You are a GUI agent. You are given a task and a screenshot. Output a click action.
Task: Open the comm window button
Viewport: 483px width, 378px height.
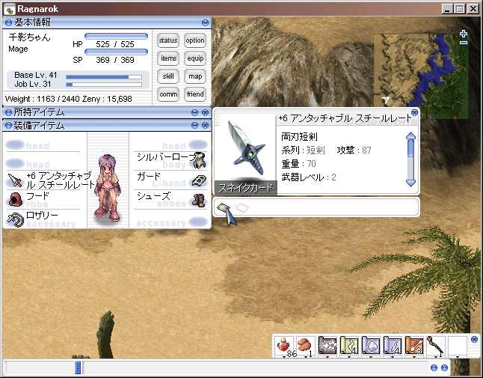click(168, 94)
